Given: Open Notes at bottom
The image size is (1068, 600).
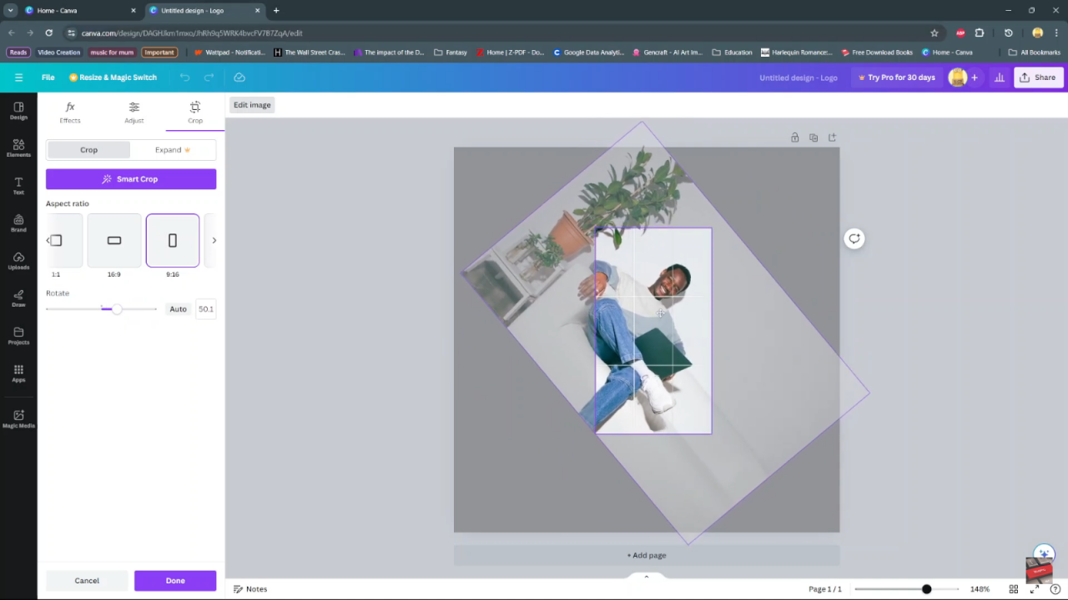Looking at the screenshot, I should pos(250,589).
